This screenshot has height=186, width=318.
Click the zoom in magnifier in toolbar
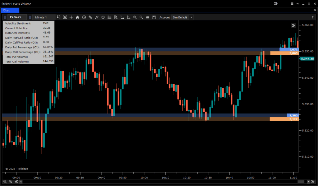[135, 17]
